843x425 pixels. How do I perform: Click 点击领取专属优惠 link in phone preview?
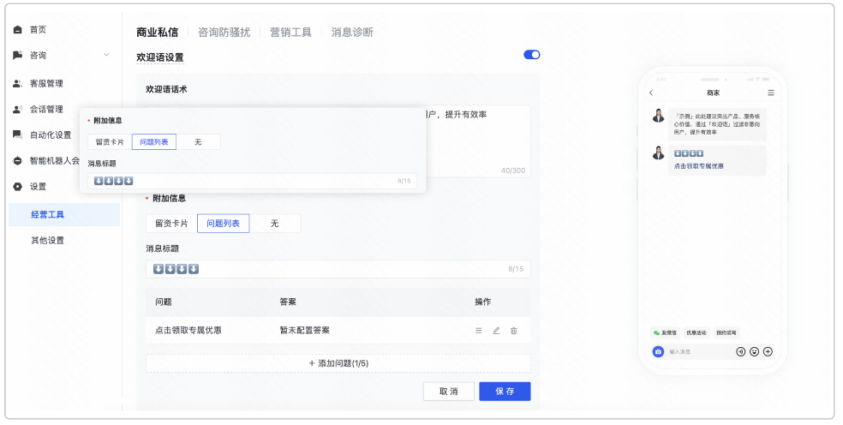click(x=699, y=166)
